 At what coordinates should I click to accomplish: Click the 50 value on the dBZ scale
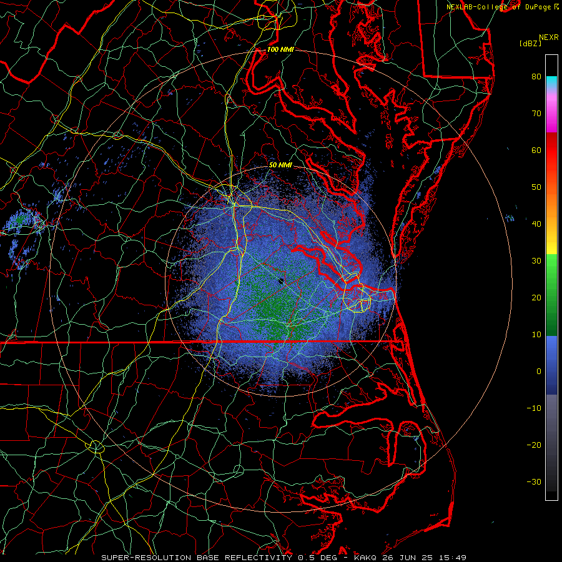(536, 187)
